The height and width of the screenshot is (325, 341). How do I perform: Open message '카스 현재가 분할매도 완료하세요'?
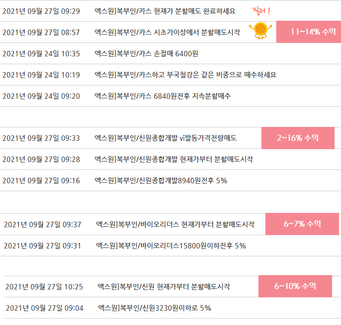click(165, 11)
